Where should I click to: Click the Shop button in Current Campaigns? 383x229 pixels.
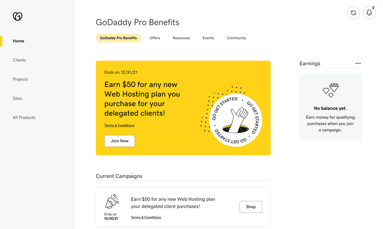pyautogui.click(x=251, y=207)
